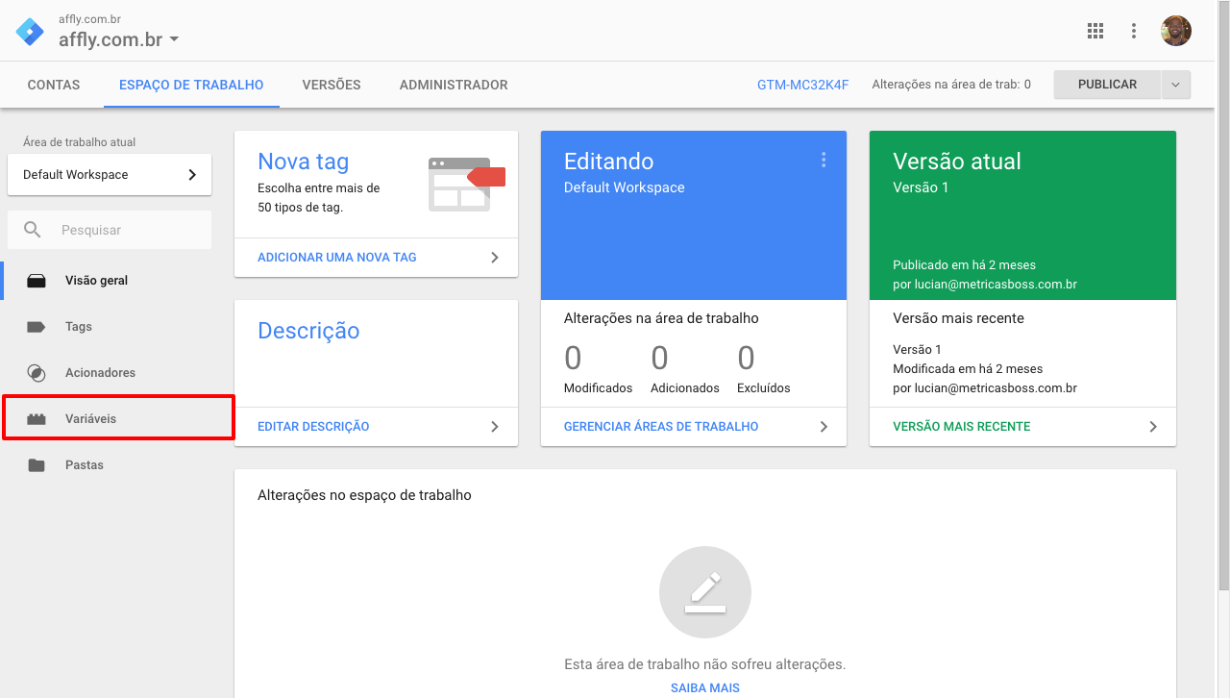Open Tags from the sidebar
Viewport: 1230px width, 698px height.
click(79, 327)
